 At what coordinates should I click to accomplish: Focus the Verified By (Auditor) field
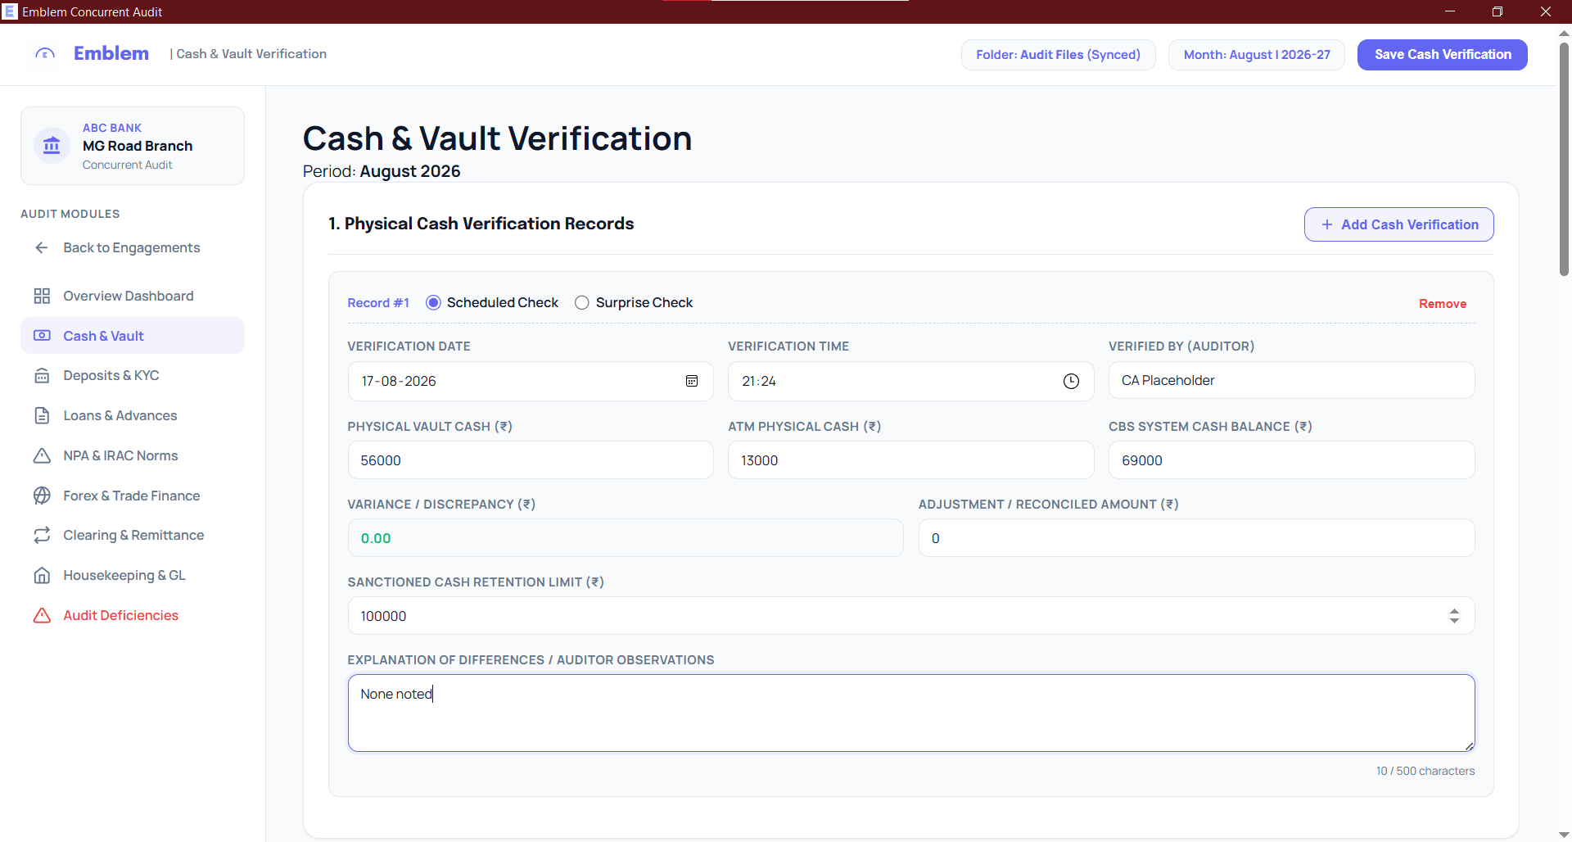tap(1291, 380)
